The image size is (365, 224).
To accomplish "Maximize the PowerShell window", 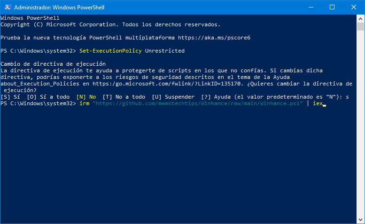I will [332, 7].
